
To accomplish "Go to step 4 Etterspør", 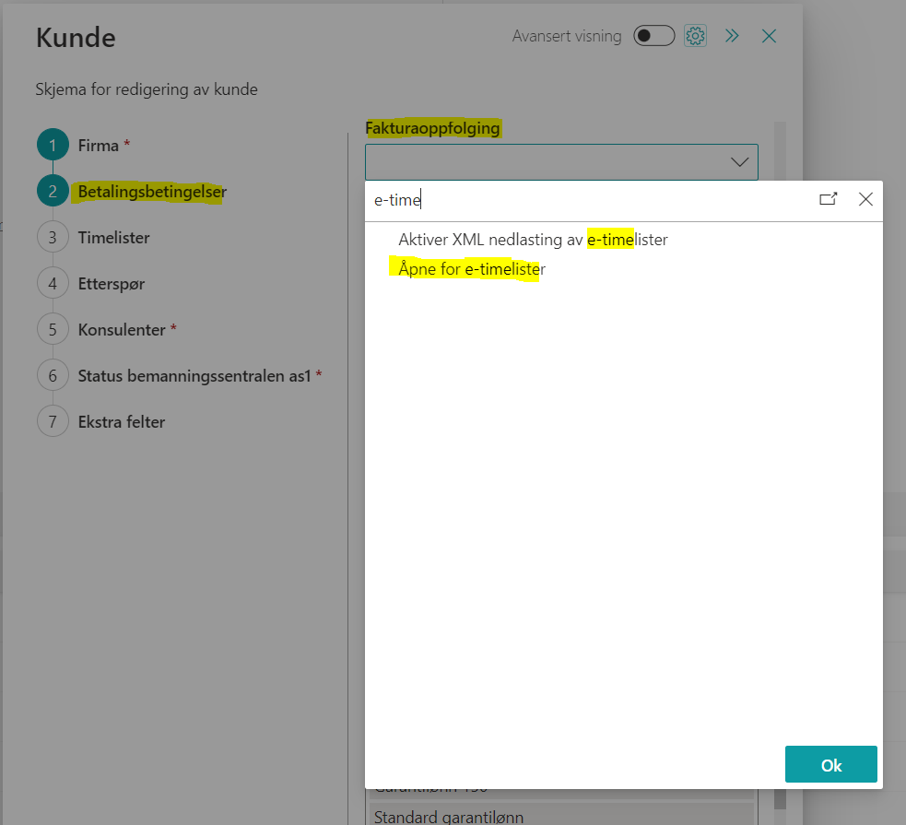I will (x=91, y=284).
